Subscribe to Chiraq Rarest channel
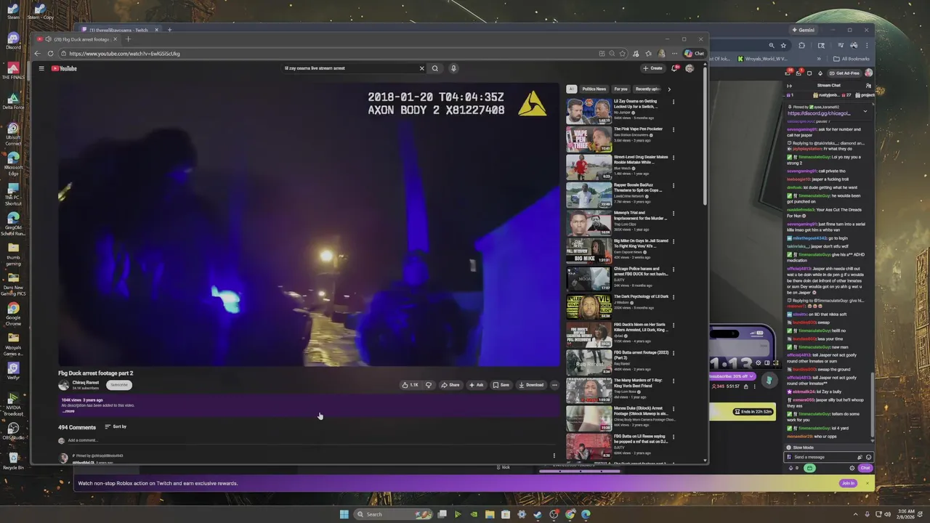Image resolution: width=930 pixels, height=523 pixels. (119, 385)
